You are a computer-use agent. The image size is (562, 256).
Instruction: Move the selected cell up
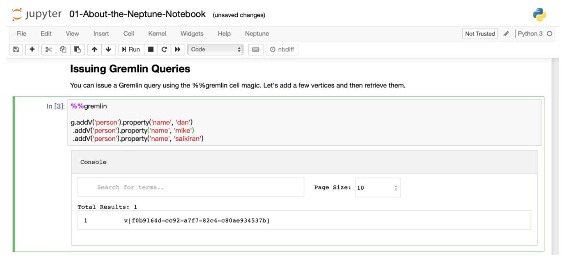tap(95, 49)
